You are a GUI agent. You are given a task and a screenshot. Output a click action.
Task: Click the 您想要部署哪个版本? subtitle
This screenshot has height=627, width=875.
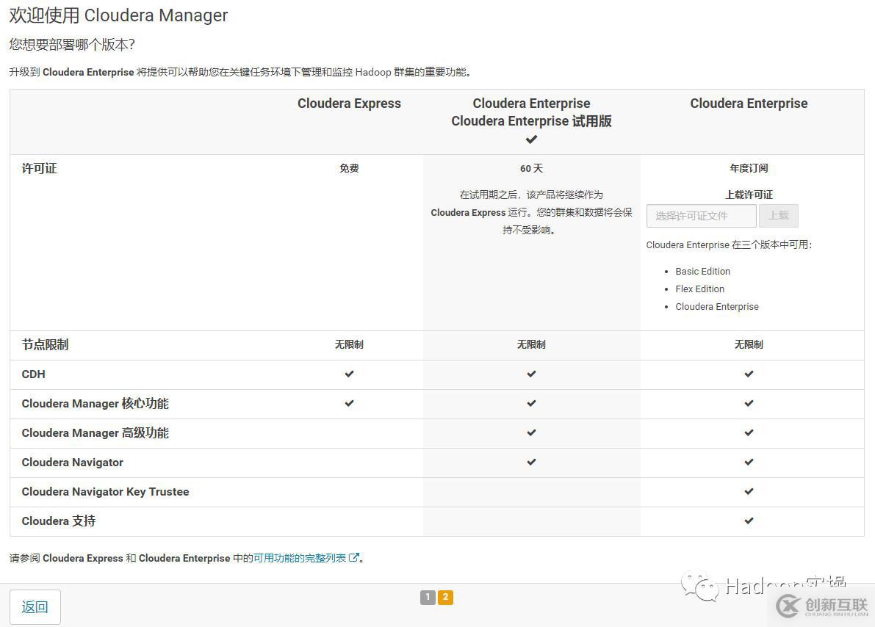click(x=72, y=45)
